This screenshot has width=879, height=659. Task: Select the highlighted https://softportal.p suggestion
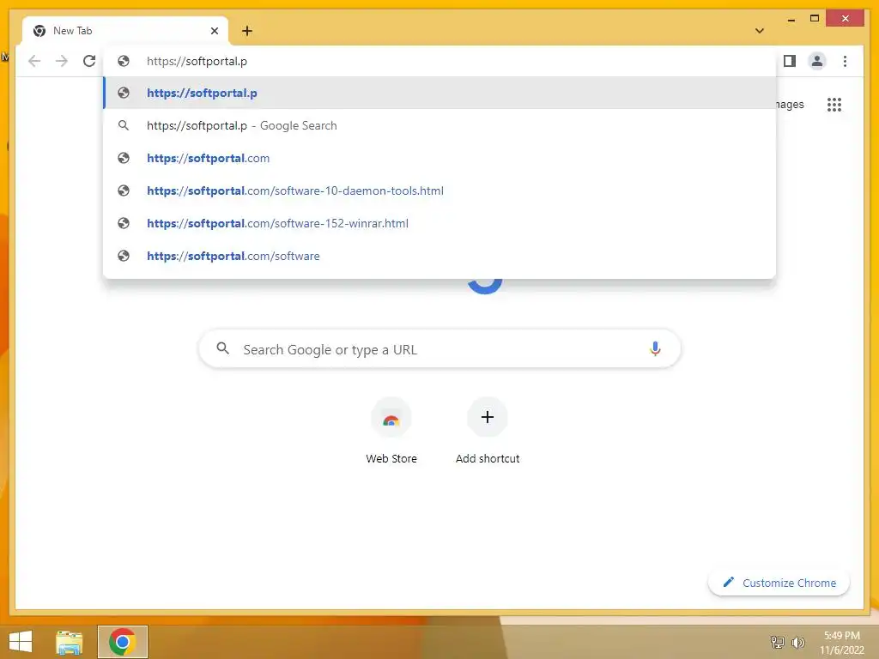tap(440, 93)
